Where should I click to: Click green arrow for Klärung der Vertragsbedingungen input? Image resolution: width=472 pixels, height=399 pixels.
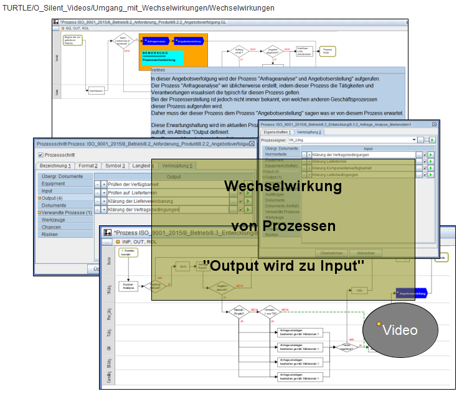click(431, 154)
